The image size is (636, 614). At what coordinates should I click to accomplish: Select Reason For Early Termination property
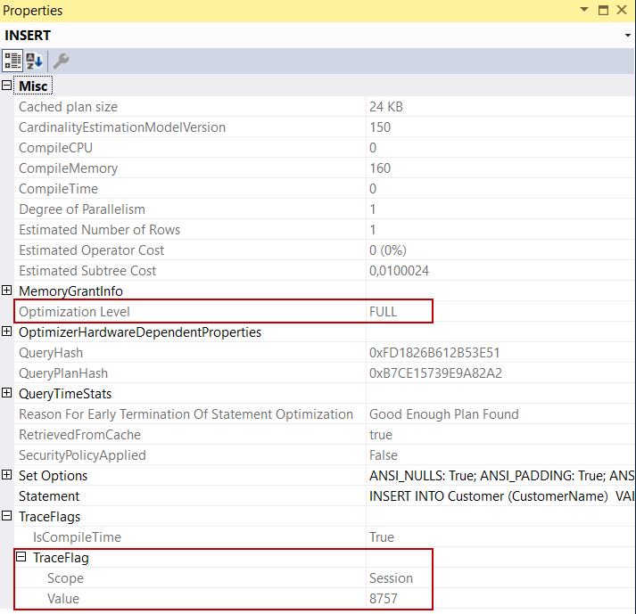point(186,414)
